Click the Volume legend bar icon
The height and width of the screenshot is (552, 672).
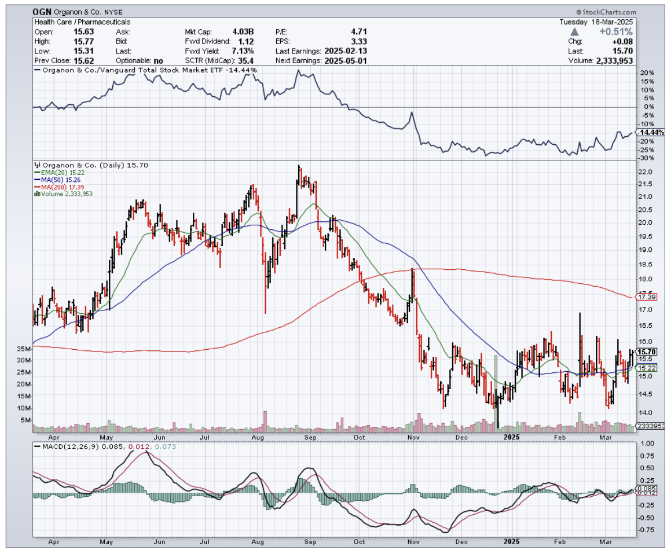click(x=37, y=194)
